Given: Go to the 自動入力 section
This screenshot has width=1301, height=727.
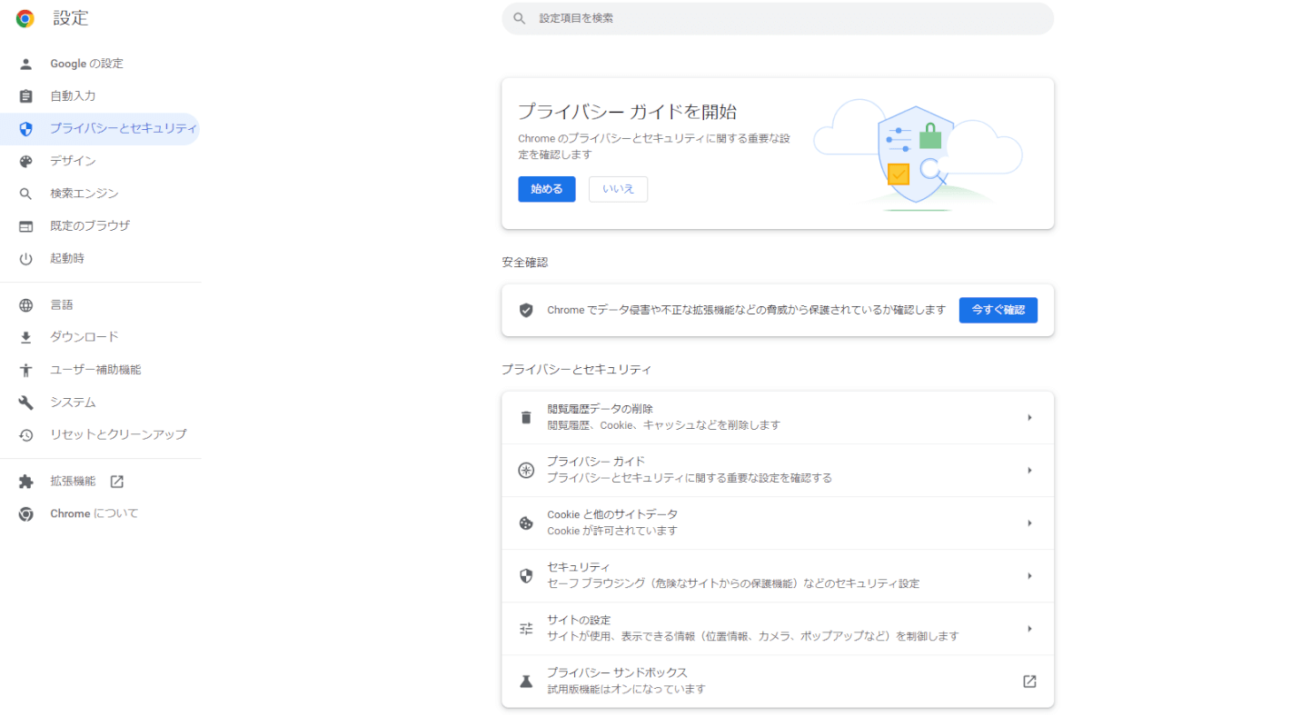Looking at the screenshot, I should [100, 96].
